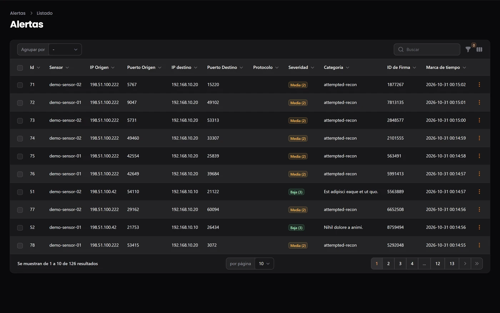Click 'Se muestran de 1 a 10' results text

click(57, 264)
